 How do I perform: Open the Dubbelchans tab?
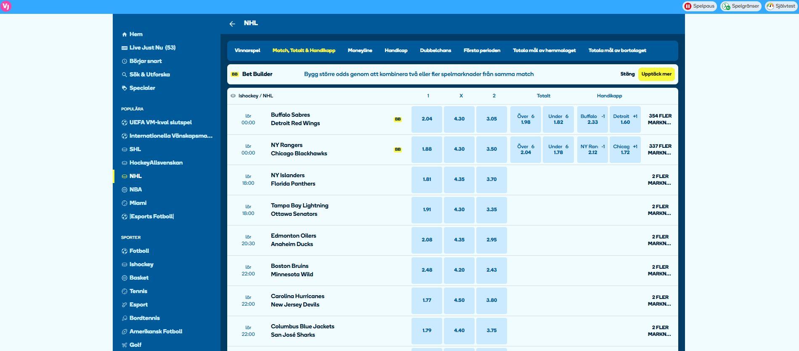[435, 50]
